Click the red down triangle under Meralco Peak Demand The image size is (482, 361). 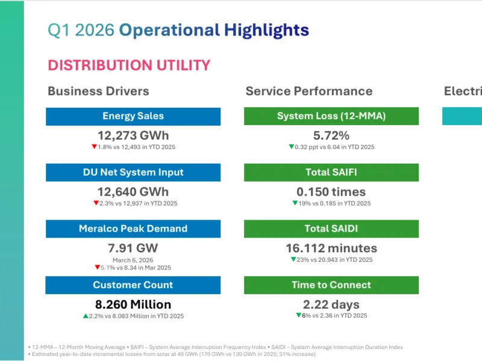pos(98,267)
